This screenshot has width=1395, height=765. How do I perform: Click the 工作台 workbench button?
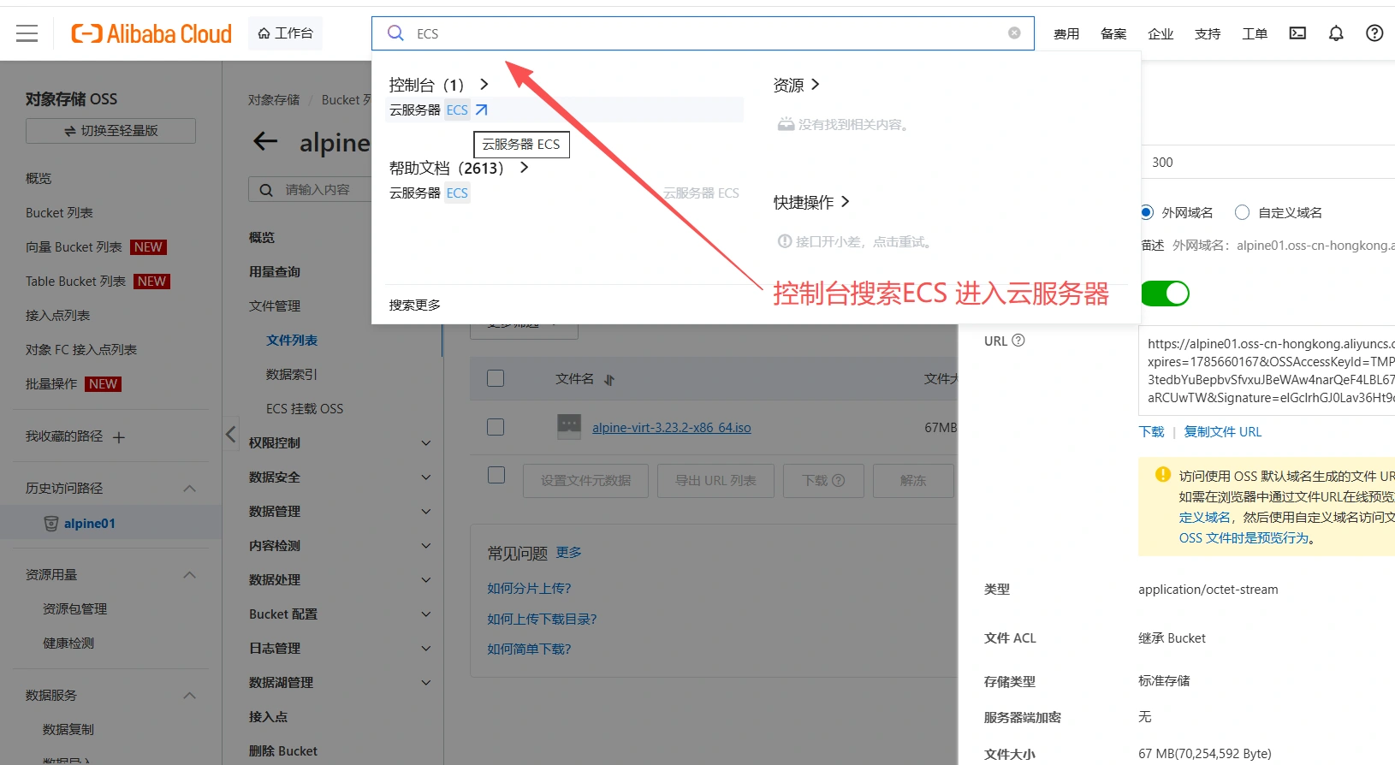click(x=286, y=33)
